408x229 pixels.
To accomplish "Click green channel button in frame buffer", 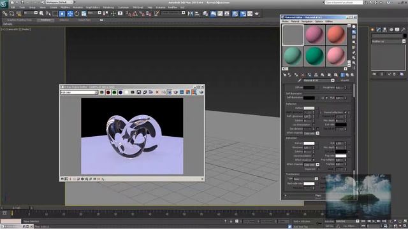I will (114, 92).
